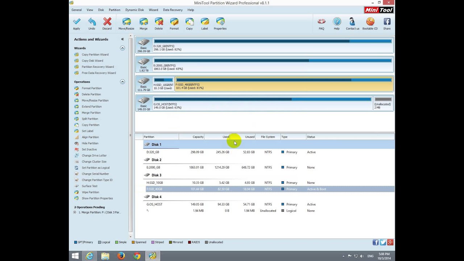Screen dimensions: 464x261
Task: Click the Facebook Share toolbar icon
Action: [x=387, y=24]
